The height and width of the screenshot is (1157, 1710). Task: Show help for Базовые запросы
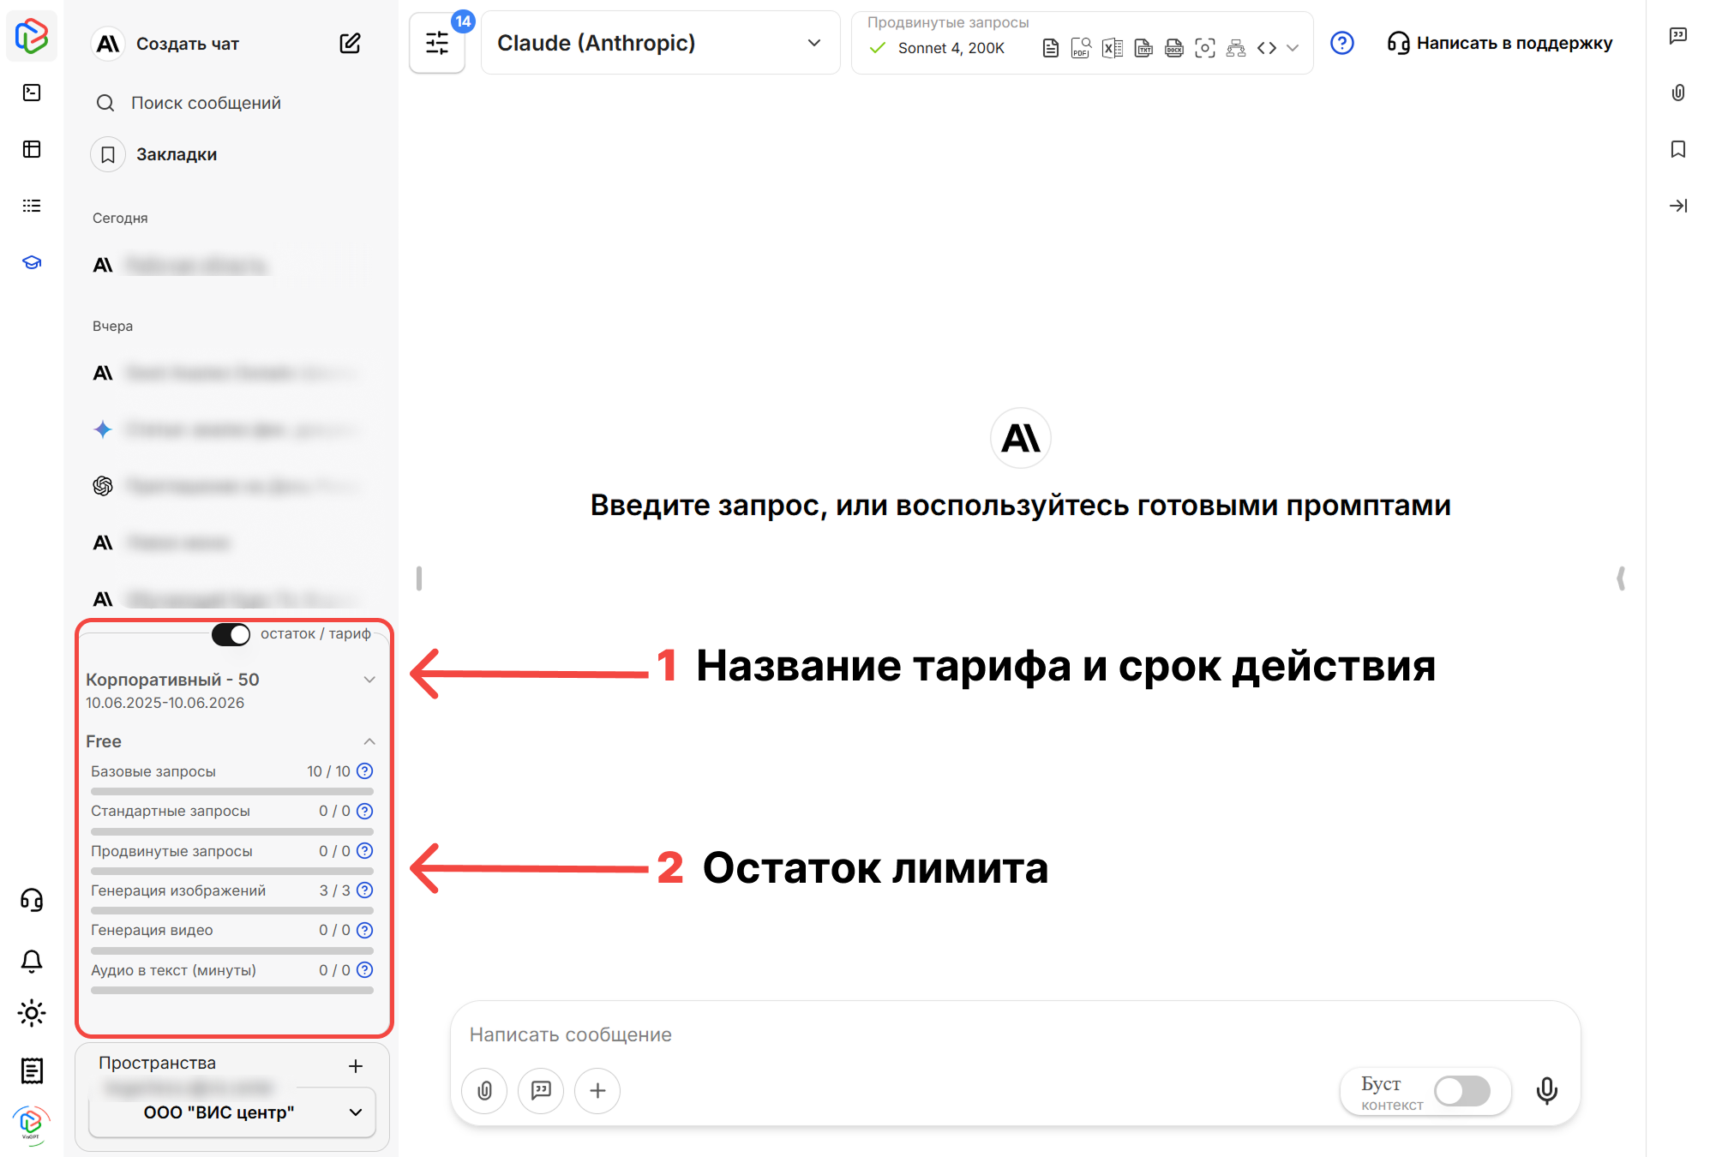(365, 770)
